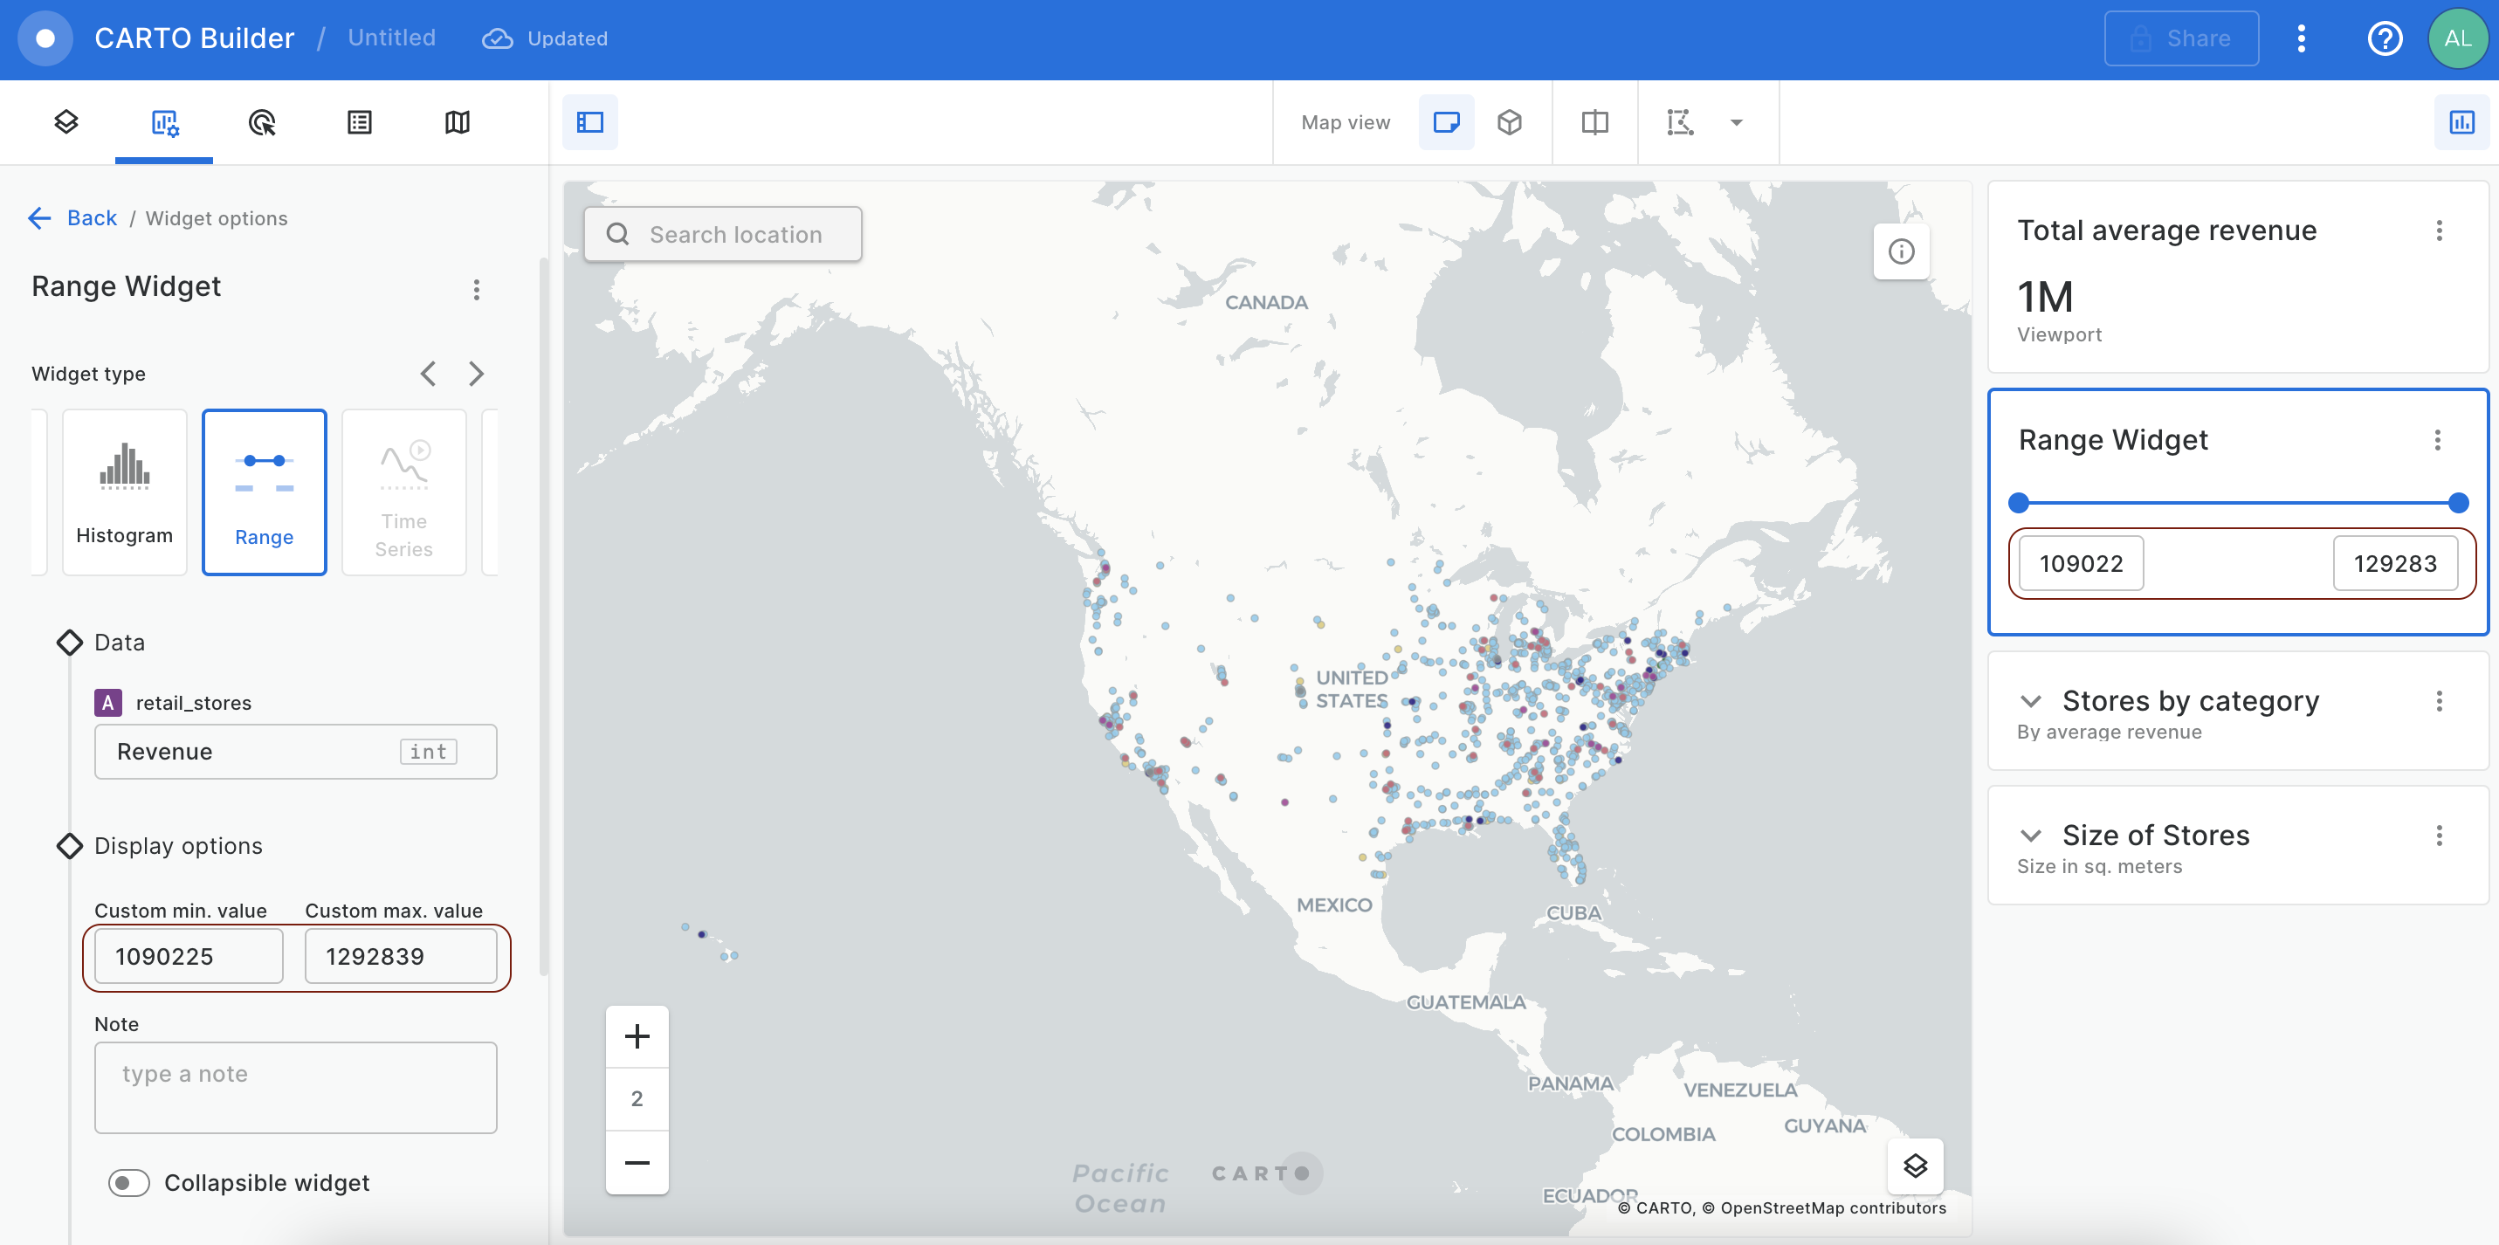Click the Display options diamond icon
This screenshot has height=1245, width=2499.
(x=70, y=846)
